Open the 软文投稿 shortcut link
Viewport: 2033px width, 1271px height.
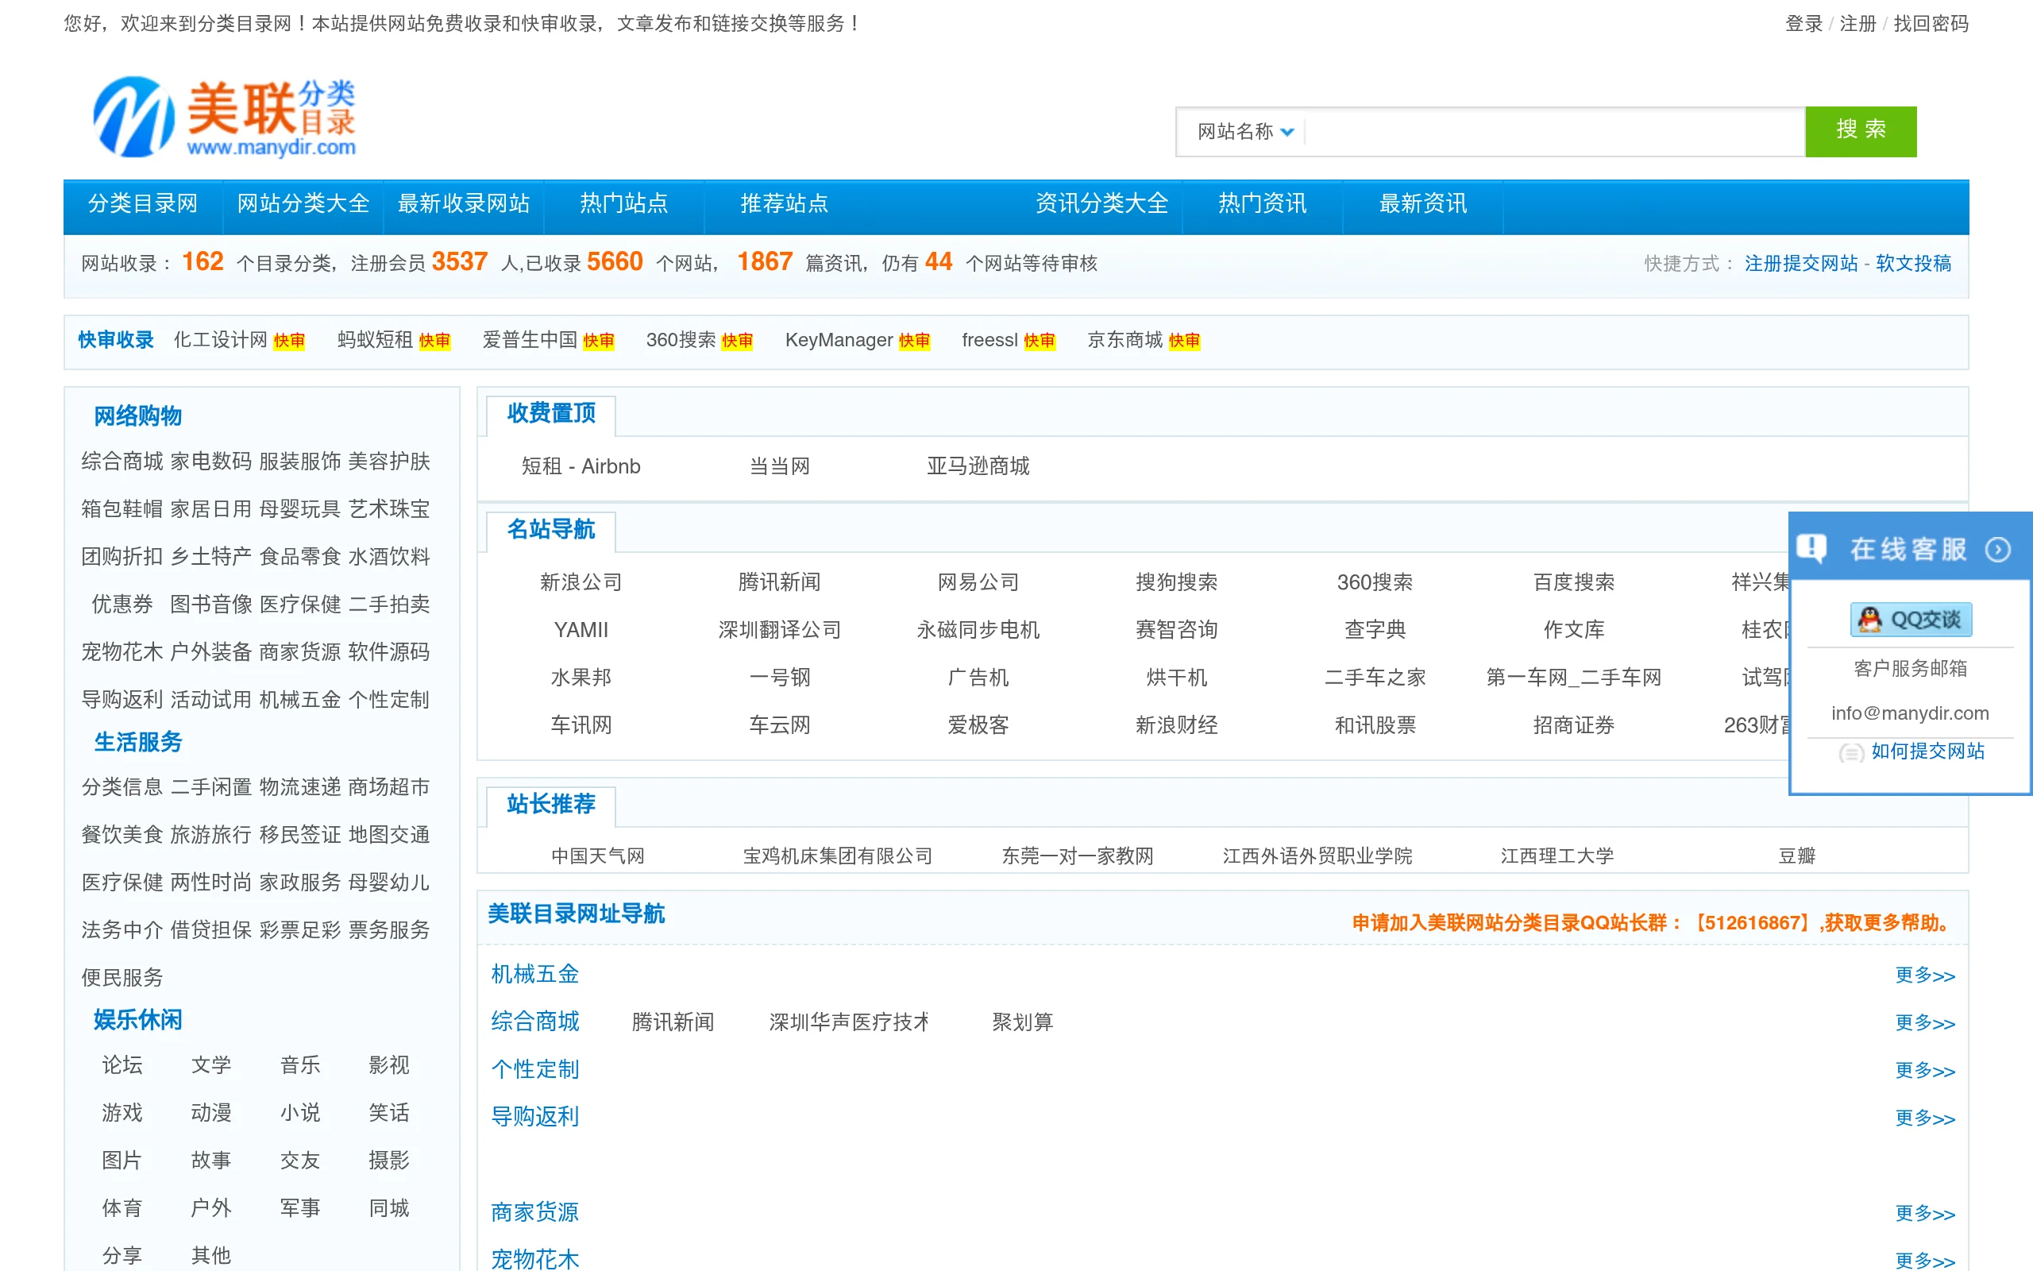[1914, 263]
